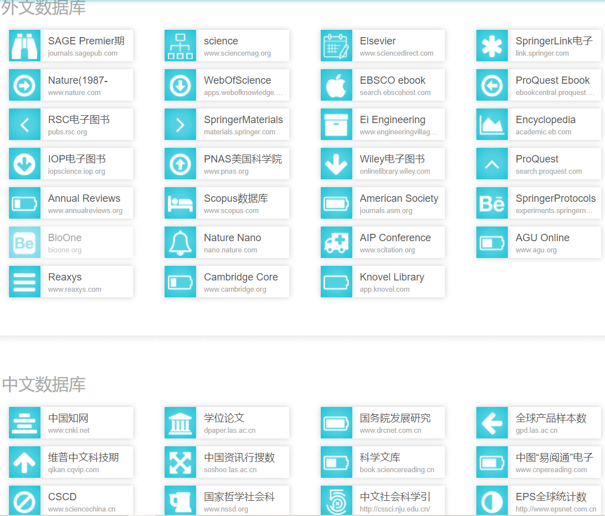
Task: Click the link.springer.com URL text
Action: 542,53
